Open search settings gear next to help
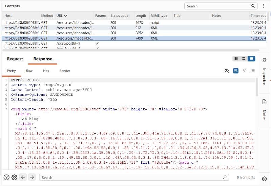Screen dimensions: 271x186 [x=14, y=177]
